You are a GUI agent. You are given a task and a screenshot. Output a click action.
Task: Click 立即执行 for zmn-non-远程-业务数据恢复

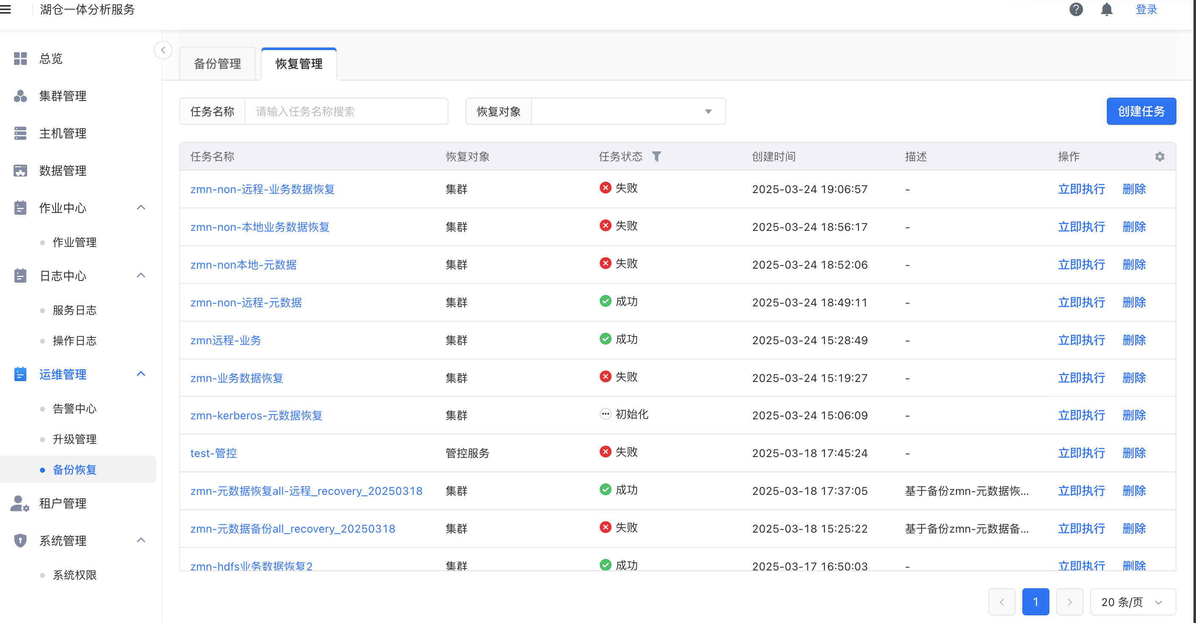coord(1081,189)
